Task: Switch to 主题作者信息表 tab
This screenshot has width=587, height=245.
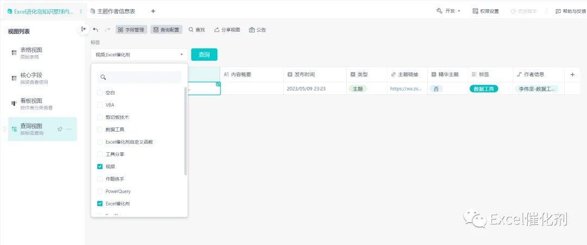Action: [x=113, y=11]
